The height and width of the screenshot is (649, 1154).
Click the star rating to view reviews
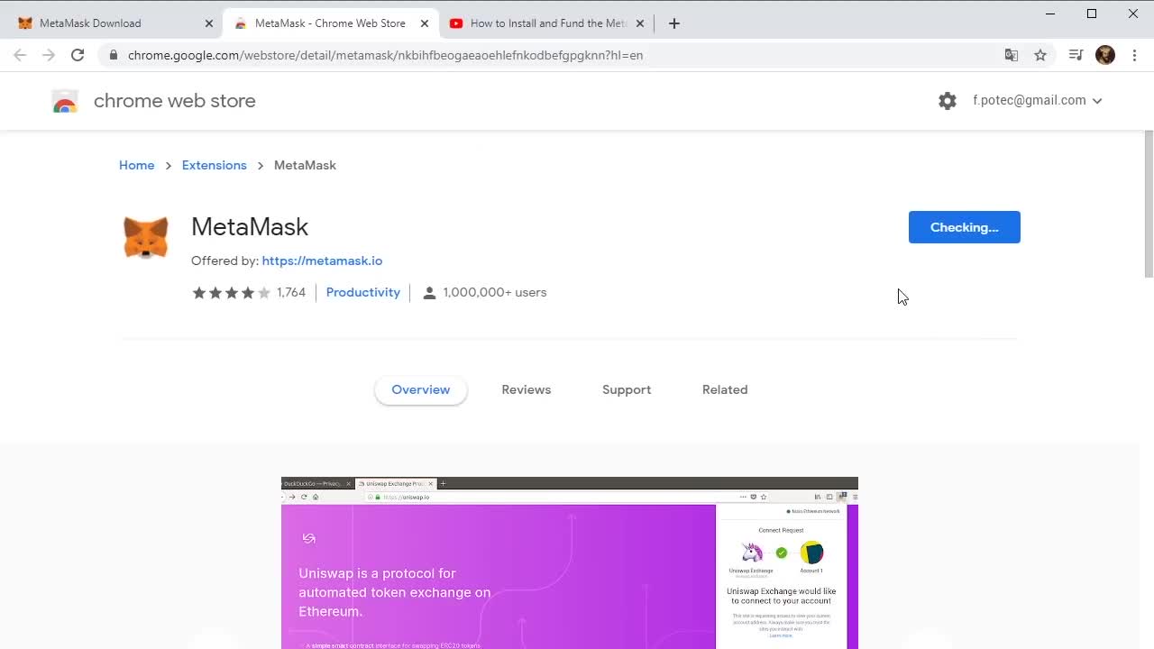(231, 293)
